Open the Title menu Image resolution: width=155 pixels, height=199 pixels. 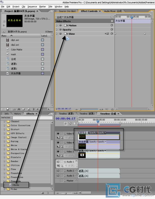50,6
